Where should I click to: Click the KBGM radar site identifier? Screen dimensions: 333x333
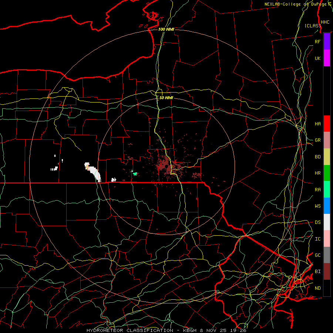(x=190, y=330)
